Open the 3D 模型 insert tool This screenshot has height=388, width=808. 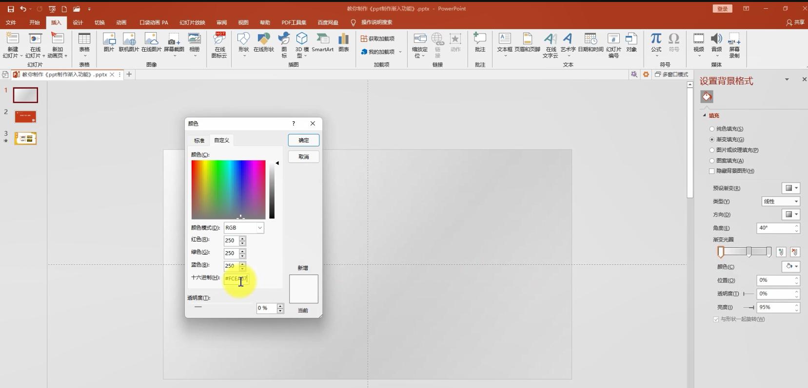coord(302,42)
